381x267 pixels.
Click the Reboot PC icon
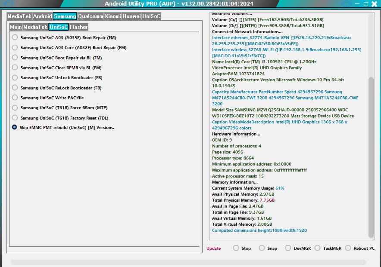347,248
